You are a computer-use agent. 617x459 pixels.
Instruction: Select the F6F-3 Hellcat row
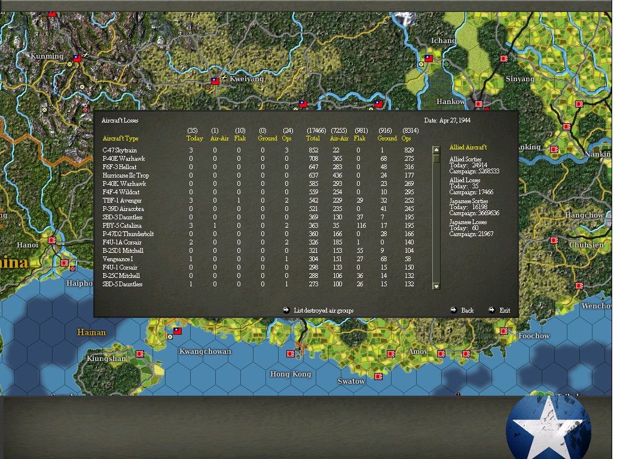[259, 167]
